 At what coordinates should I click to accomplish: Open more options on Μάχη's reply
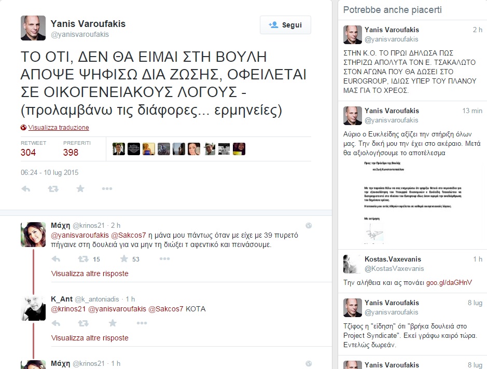[164, 258]
